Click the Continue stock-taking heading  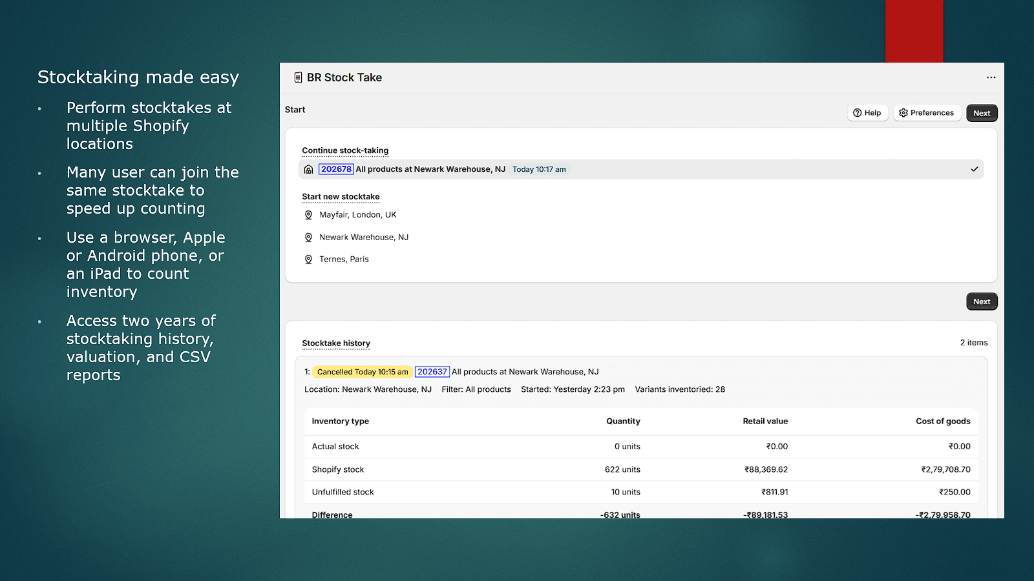coord(345,150)
